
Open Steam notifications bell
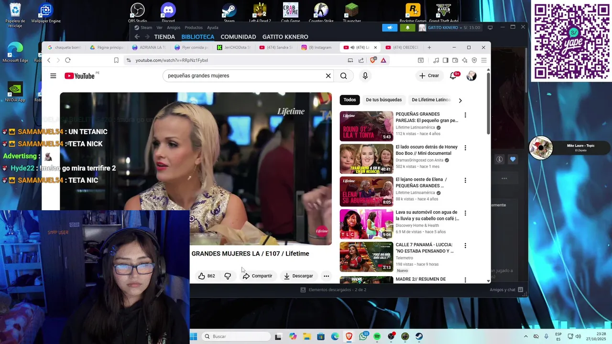pos(407,28)
